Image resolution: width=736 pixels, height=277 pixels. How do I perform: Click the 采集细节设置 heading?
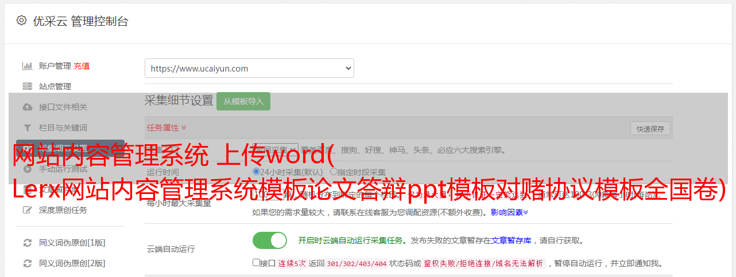click(179, 101)
